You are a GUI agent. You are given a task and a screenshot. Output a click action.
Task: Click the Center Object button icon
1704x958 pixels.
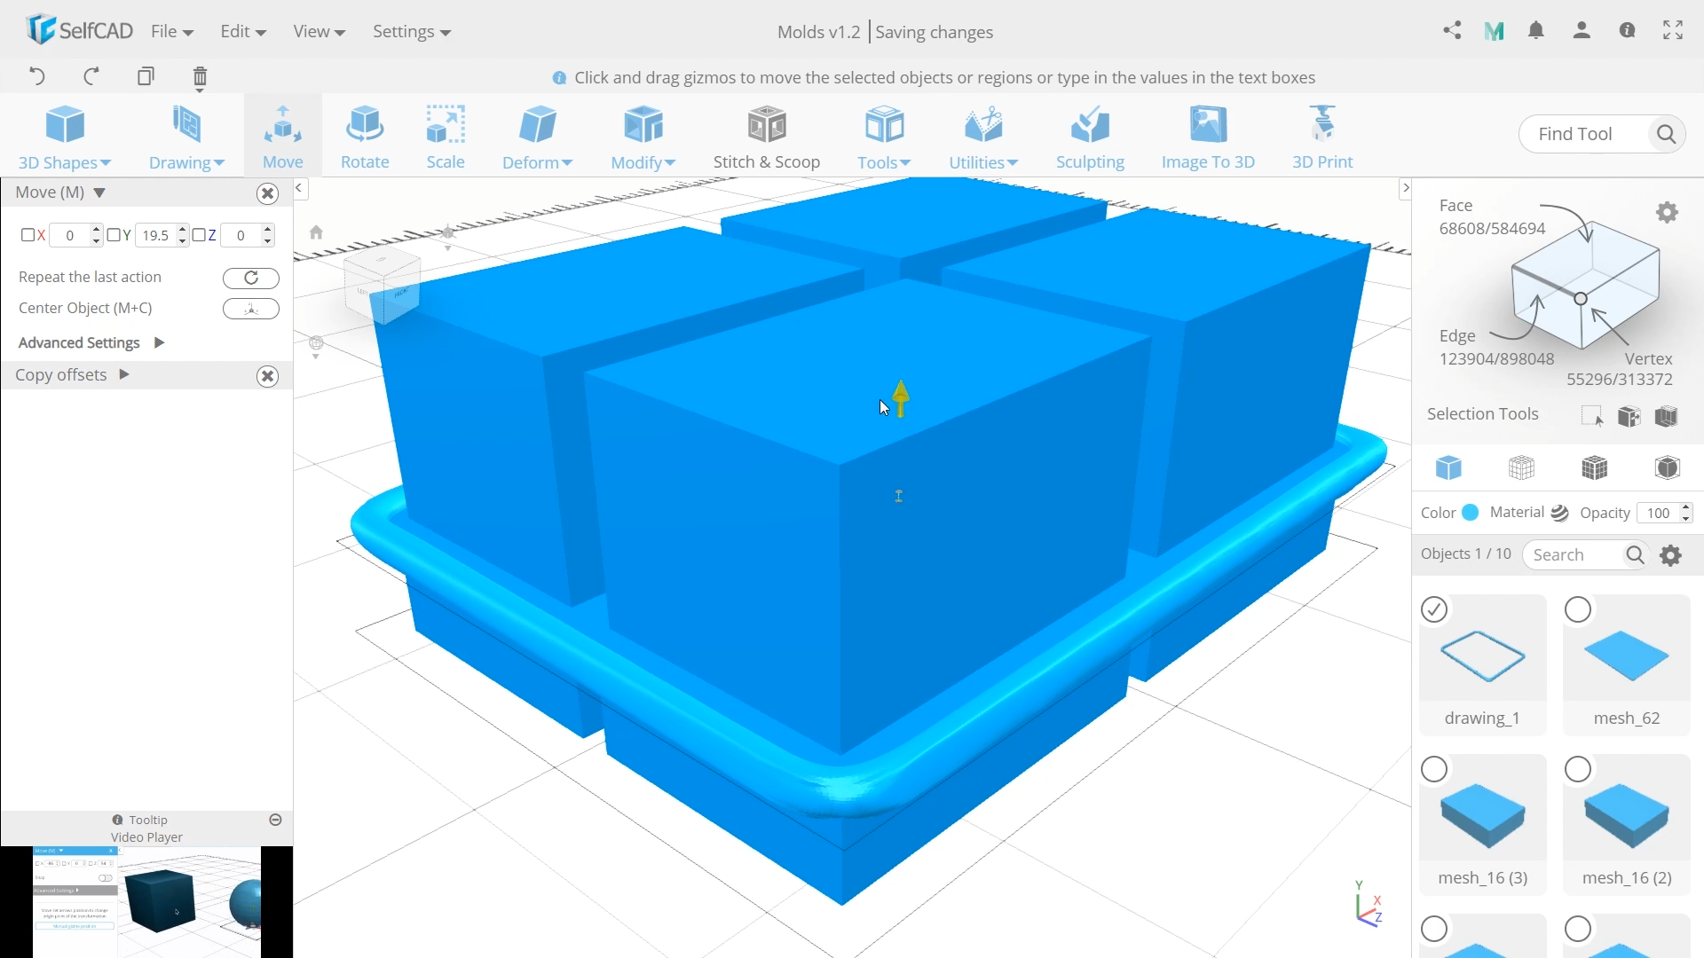click(251, 309)
